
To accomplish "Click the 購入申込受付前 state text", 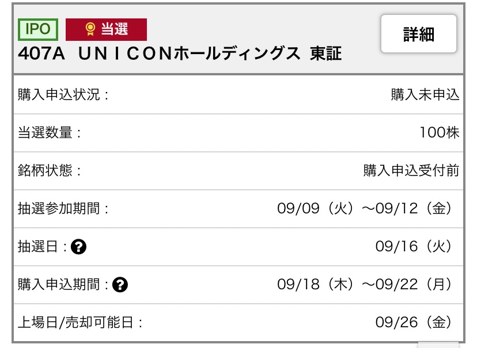I will (411, 170).
